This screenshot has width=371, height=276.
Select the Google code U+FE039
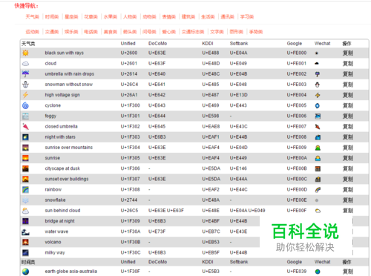(297, 272)
